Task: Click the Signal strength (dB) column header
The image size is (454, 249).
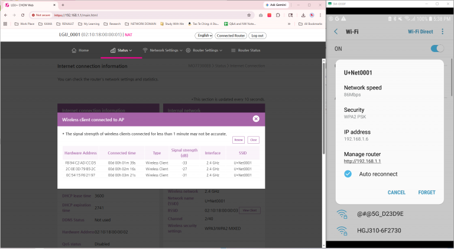Action: pos(184,153)
